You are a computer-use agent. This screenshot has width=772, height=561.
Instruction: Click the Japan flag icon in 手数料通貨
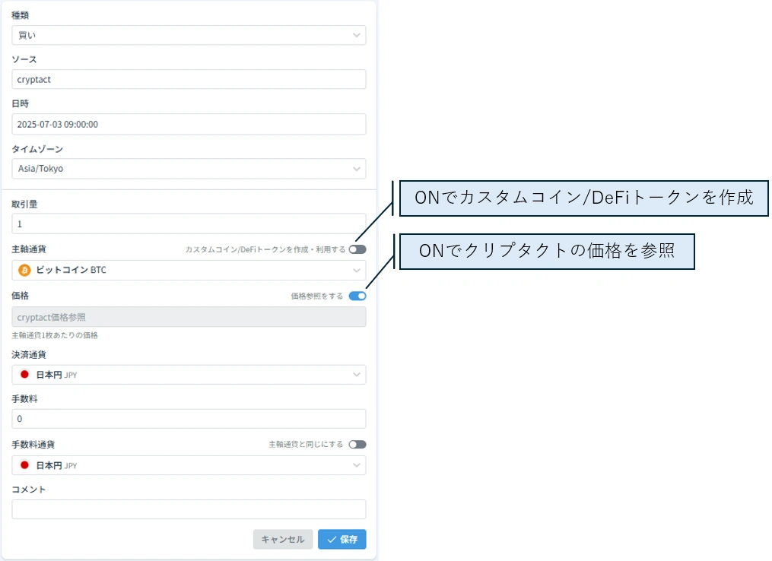tap(24, 465)
